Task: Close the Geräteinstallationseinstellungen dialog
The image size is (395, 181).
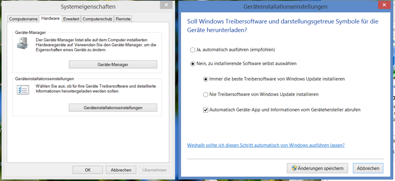Action: click(x=385, y=5)
